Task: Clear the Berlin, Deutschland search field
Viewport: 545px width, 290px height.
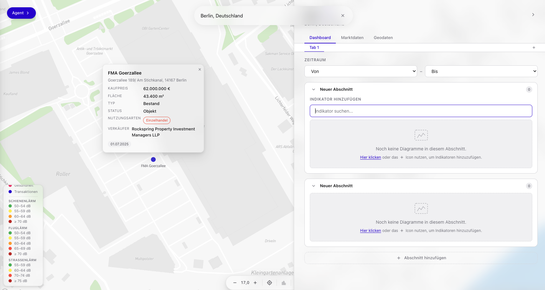Action: coord(343,16)
